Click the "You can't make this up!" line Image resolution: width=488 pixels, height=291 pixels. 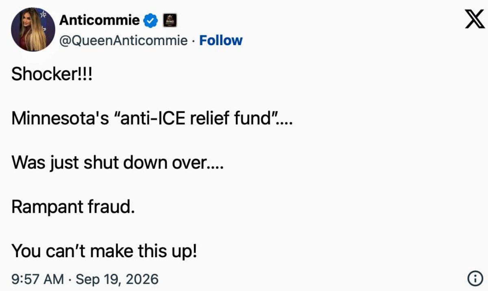click(x=104, y=251)
